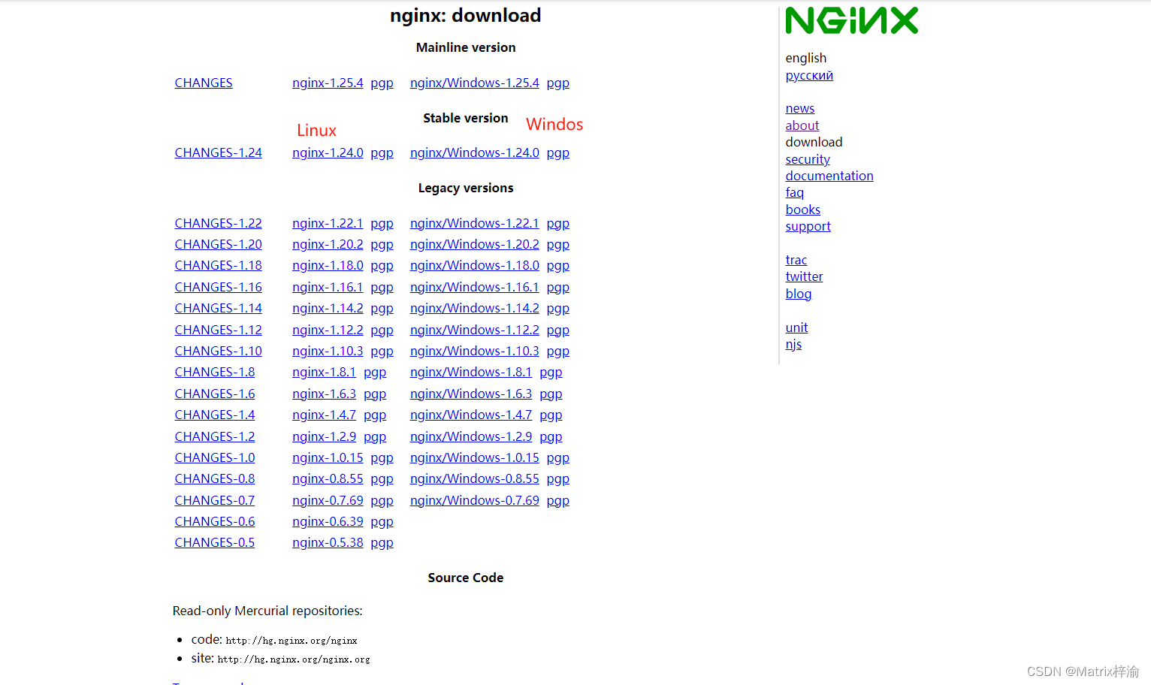
Task: Open the blog link
Action: coord(799,294)
